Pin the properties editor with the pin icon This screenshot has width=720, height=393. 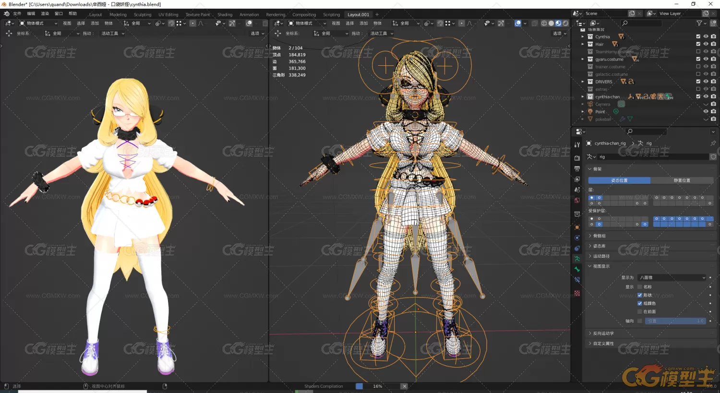coord(713,143)
